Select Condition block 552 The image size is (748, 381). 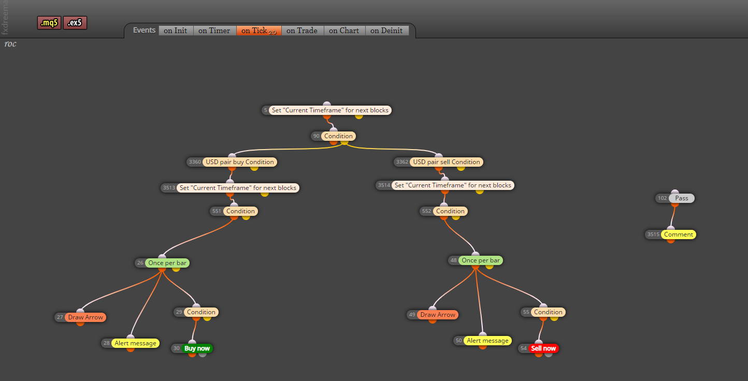coord(450,211)
